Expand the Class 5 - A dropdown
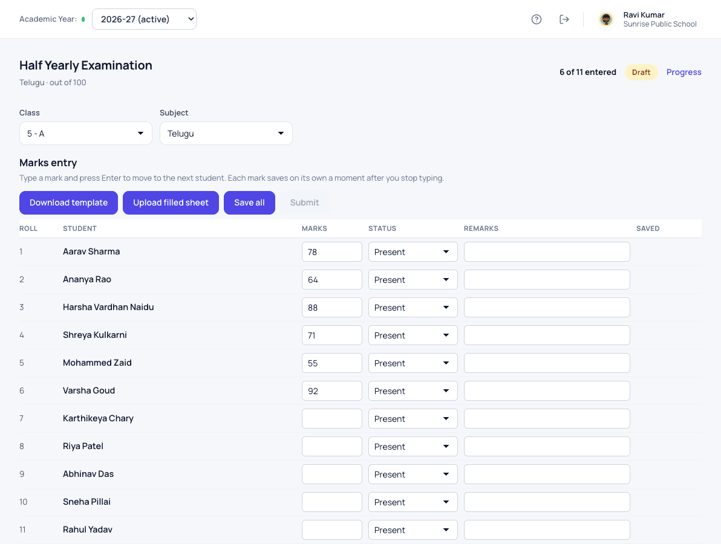 (85, 133)
